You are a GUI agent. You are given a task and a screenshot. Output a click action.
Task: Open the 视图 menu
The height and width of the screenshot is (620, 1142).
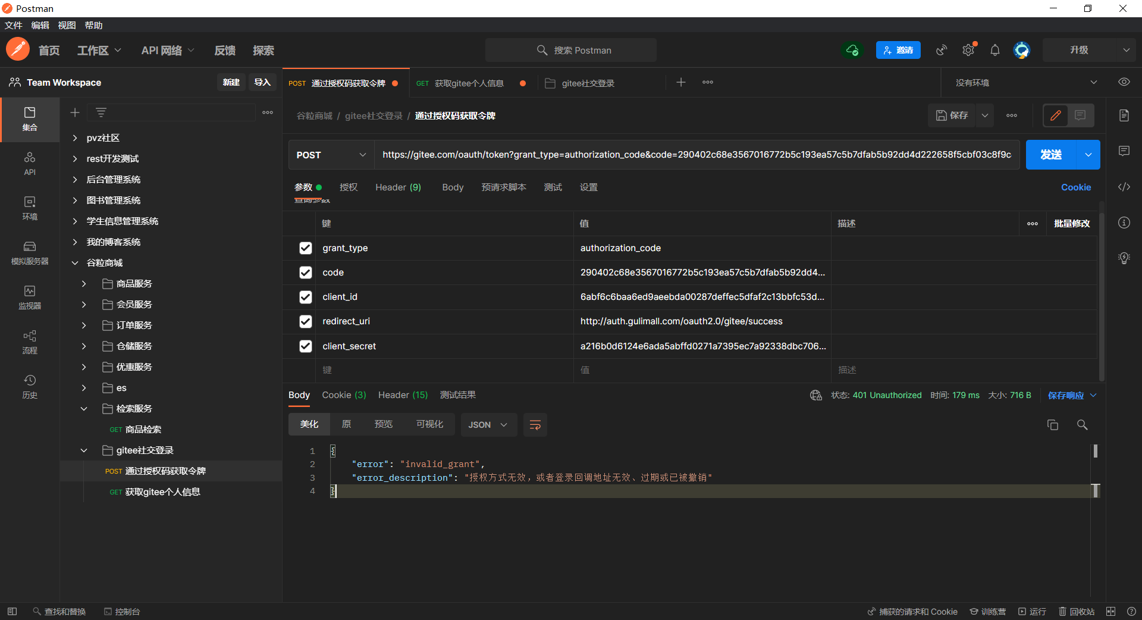point(67,25)
